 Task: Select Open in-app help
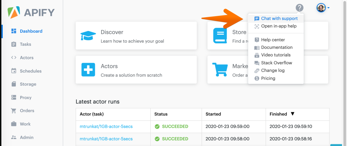[x=279, y=26]
